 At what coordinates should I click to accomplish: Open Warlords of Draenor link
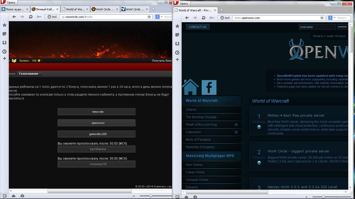pos(200,147)
